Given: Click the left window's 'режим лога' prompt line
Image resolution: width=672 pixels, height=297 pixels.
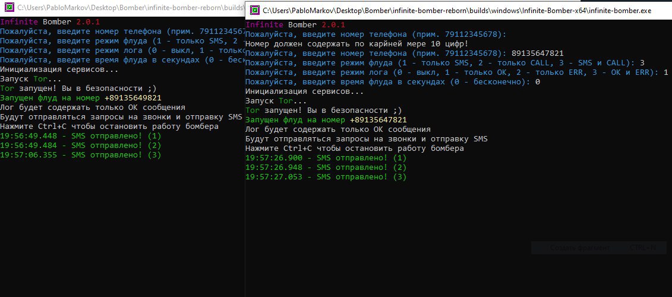Looking at the screenshot, I should click(122, 50).
